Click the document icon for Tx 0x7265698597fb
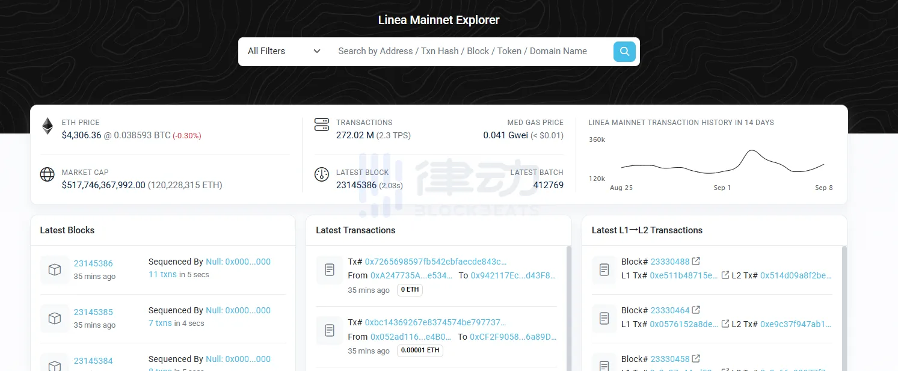The height and width of the screenshot is (371, 898). pyautogui.click(x=330, y=270)
